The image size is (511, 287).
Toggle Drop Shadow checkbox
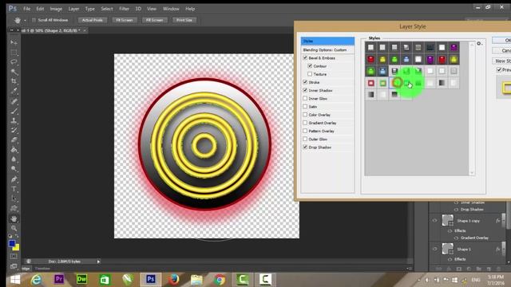305,147
